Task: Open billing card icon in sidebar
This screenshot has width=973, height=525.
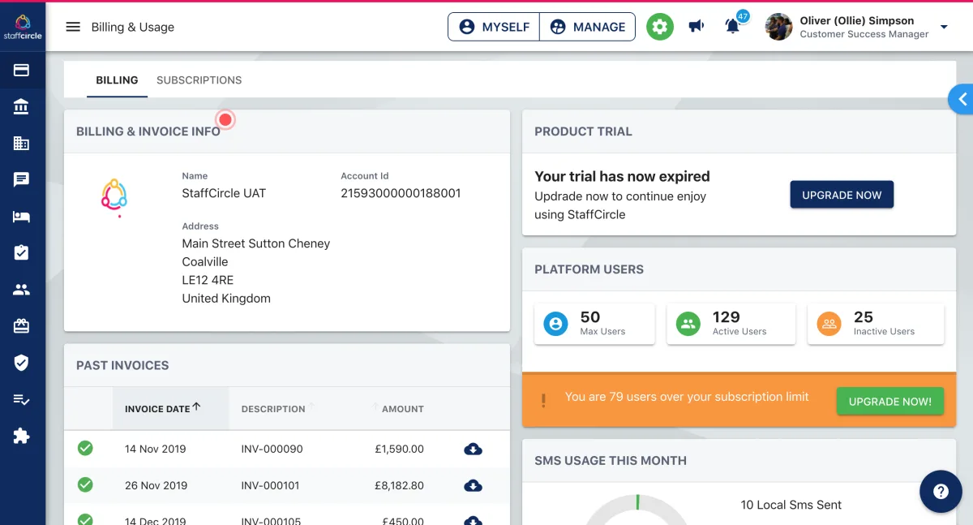Action: point(22,71)
